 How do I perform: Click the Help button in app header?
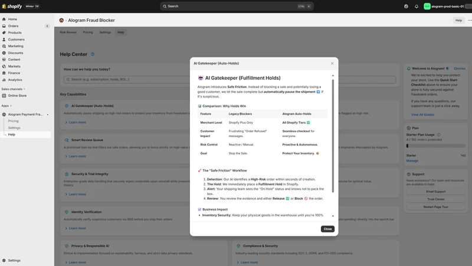(458, 20)
